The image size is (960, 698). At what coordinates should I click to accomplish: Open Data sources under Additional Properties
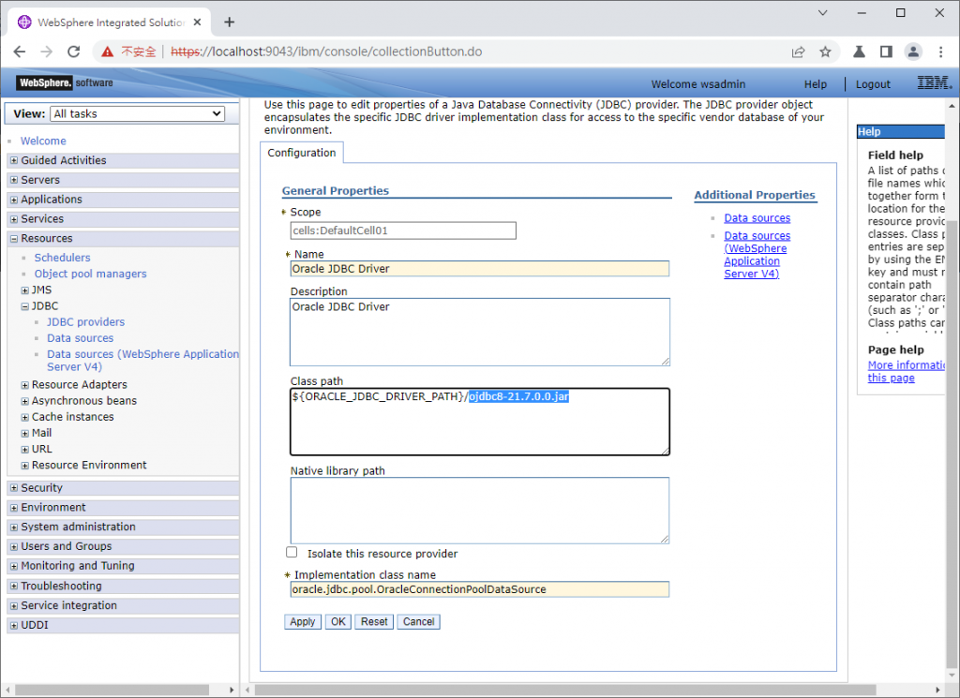click(757, 217)
